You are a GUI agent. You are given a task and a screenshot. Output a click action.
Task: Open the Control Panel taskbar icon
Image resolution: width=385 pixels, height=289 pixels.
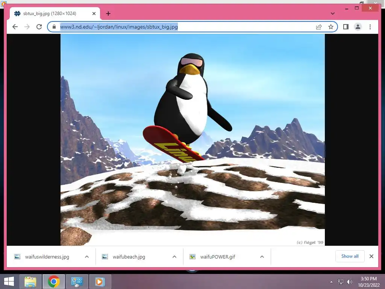coord(77,281)
